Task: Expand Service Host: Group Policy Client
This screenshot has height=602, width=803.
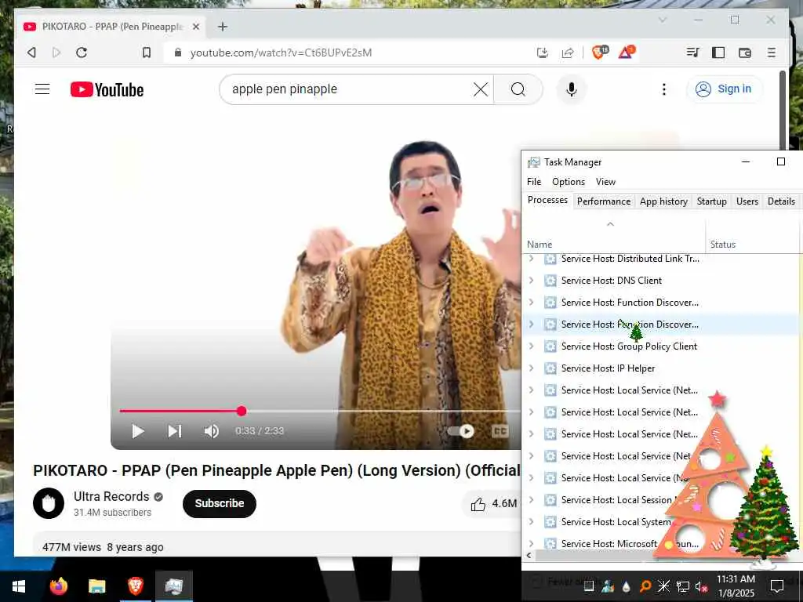Action: click(x=531, y=346)
